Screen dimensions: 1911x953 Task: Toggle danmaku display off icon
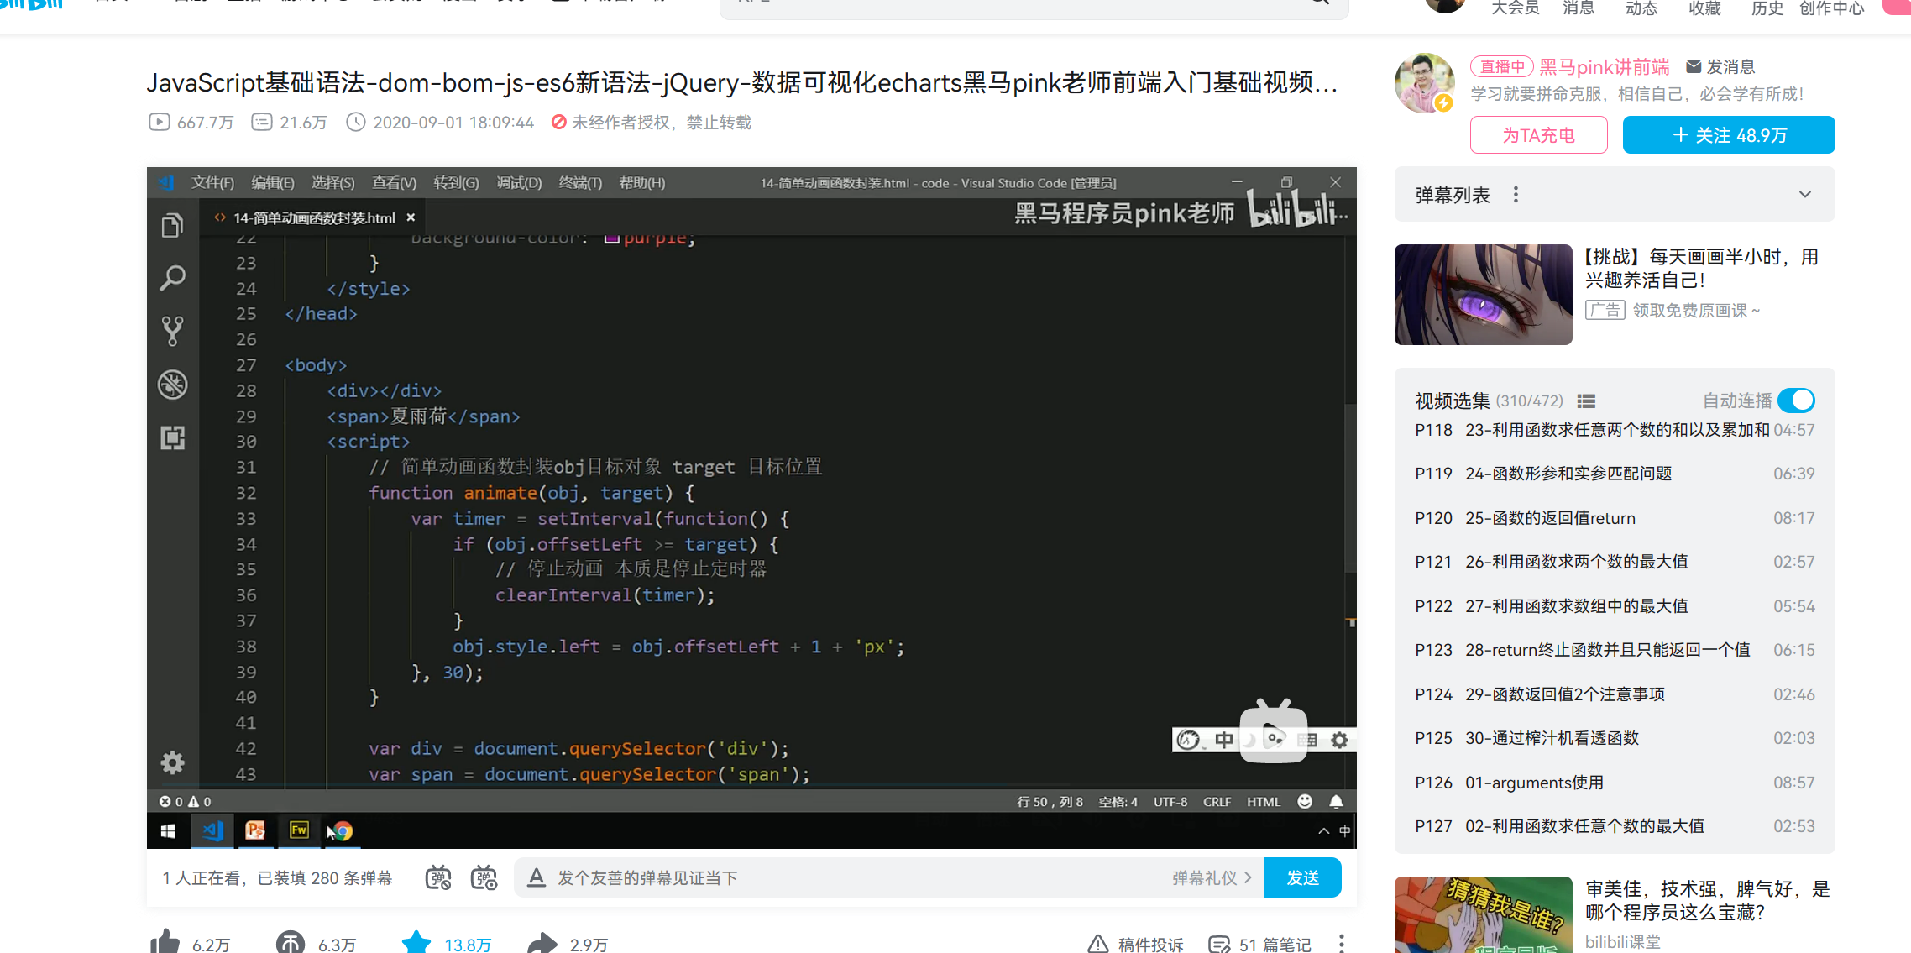(x=438, y=877)
